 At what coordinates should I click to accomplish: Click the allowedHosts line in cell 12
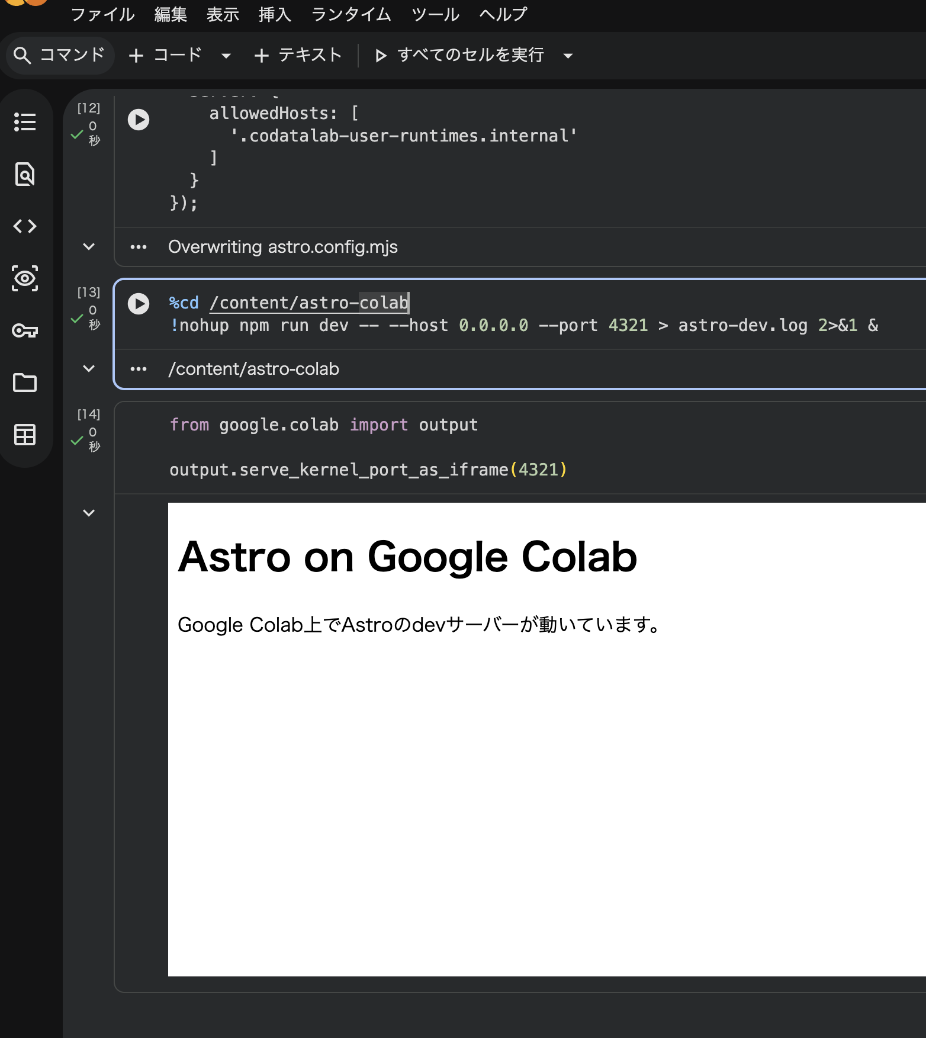click(284, 113)
